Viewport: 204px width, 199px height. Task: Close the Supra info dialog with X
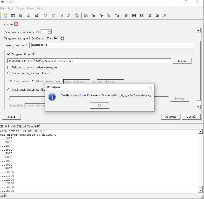150,87
